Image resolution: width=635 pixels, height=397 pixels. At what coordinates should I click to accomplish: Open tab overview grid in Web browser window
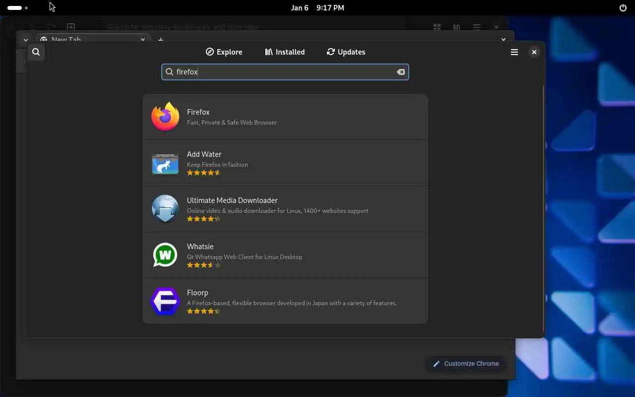[x=437, y=27]
